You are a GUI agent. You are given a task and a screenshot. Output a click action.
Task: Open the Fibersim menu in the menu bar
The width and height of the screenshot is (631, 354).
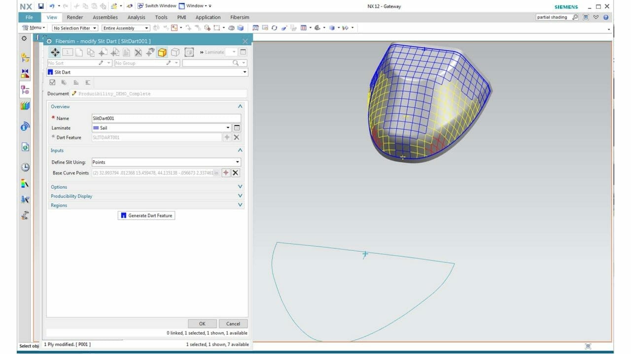[x=240, y=17]
